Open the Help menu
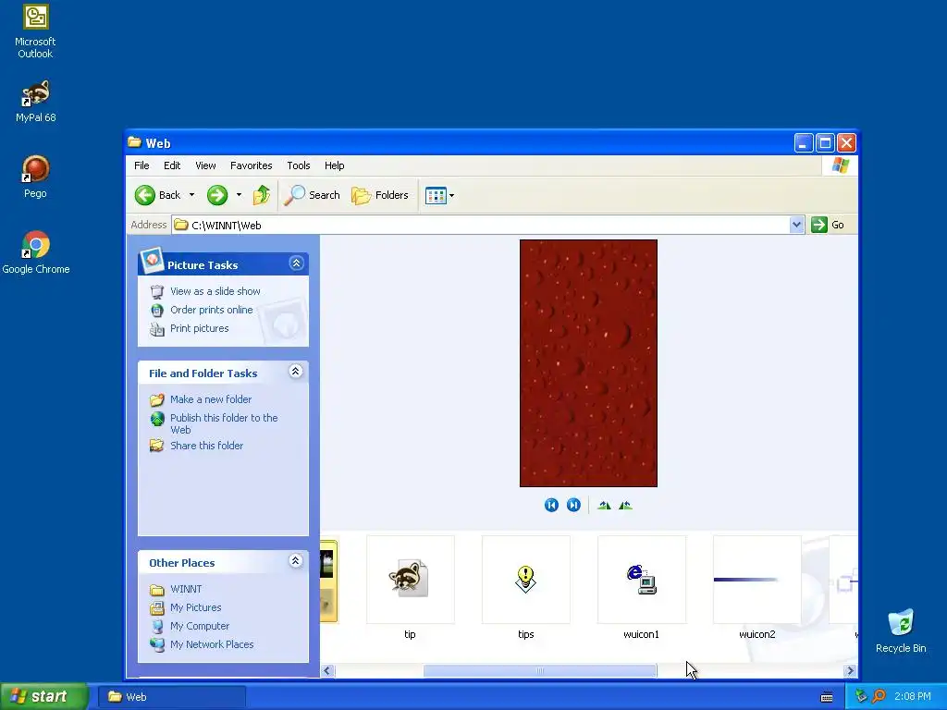 coord(334,165)
